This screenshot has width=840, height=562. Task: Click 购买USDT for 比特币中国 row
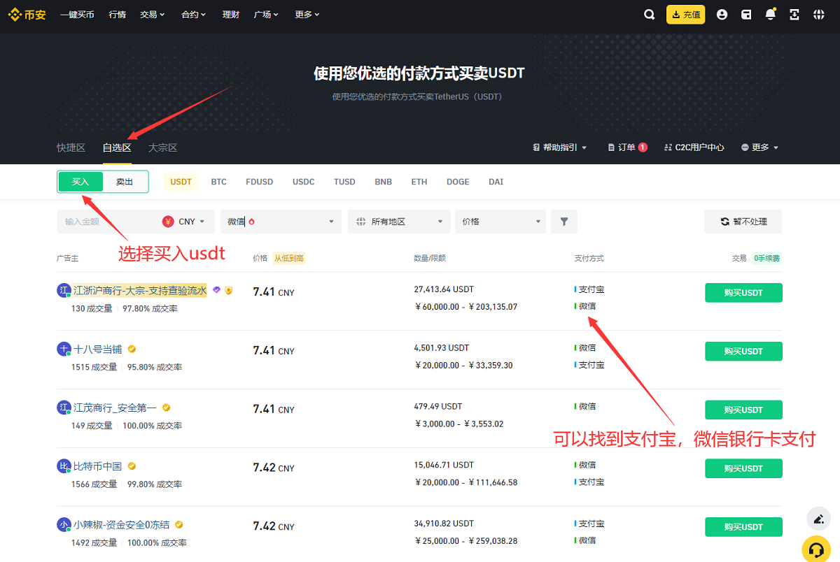pos(743,469)
